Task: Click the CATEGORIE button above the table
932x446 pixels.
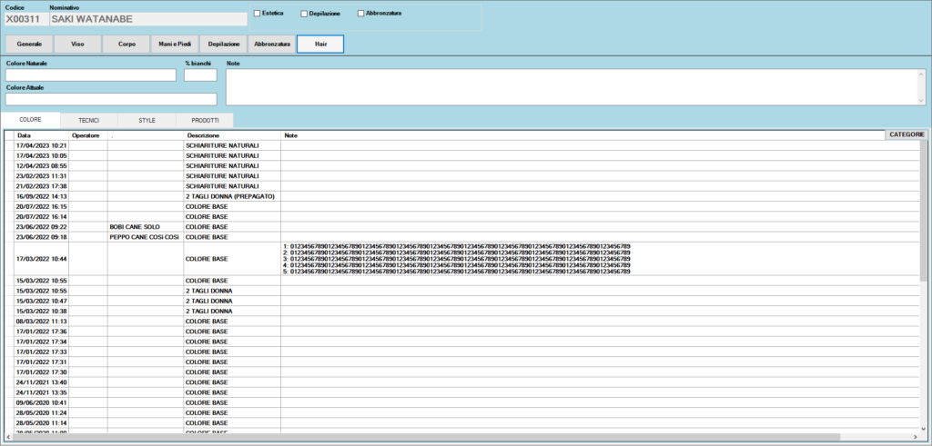Action: click(907, 134)
